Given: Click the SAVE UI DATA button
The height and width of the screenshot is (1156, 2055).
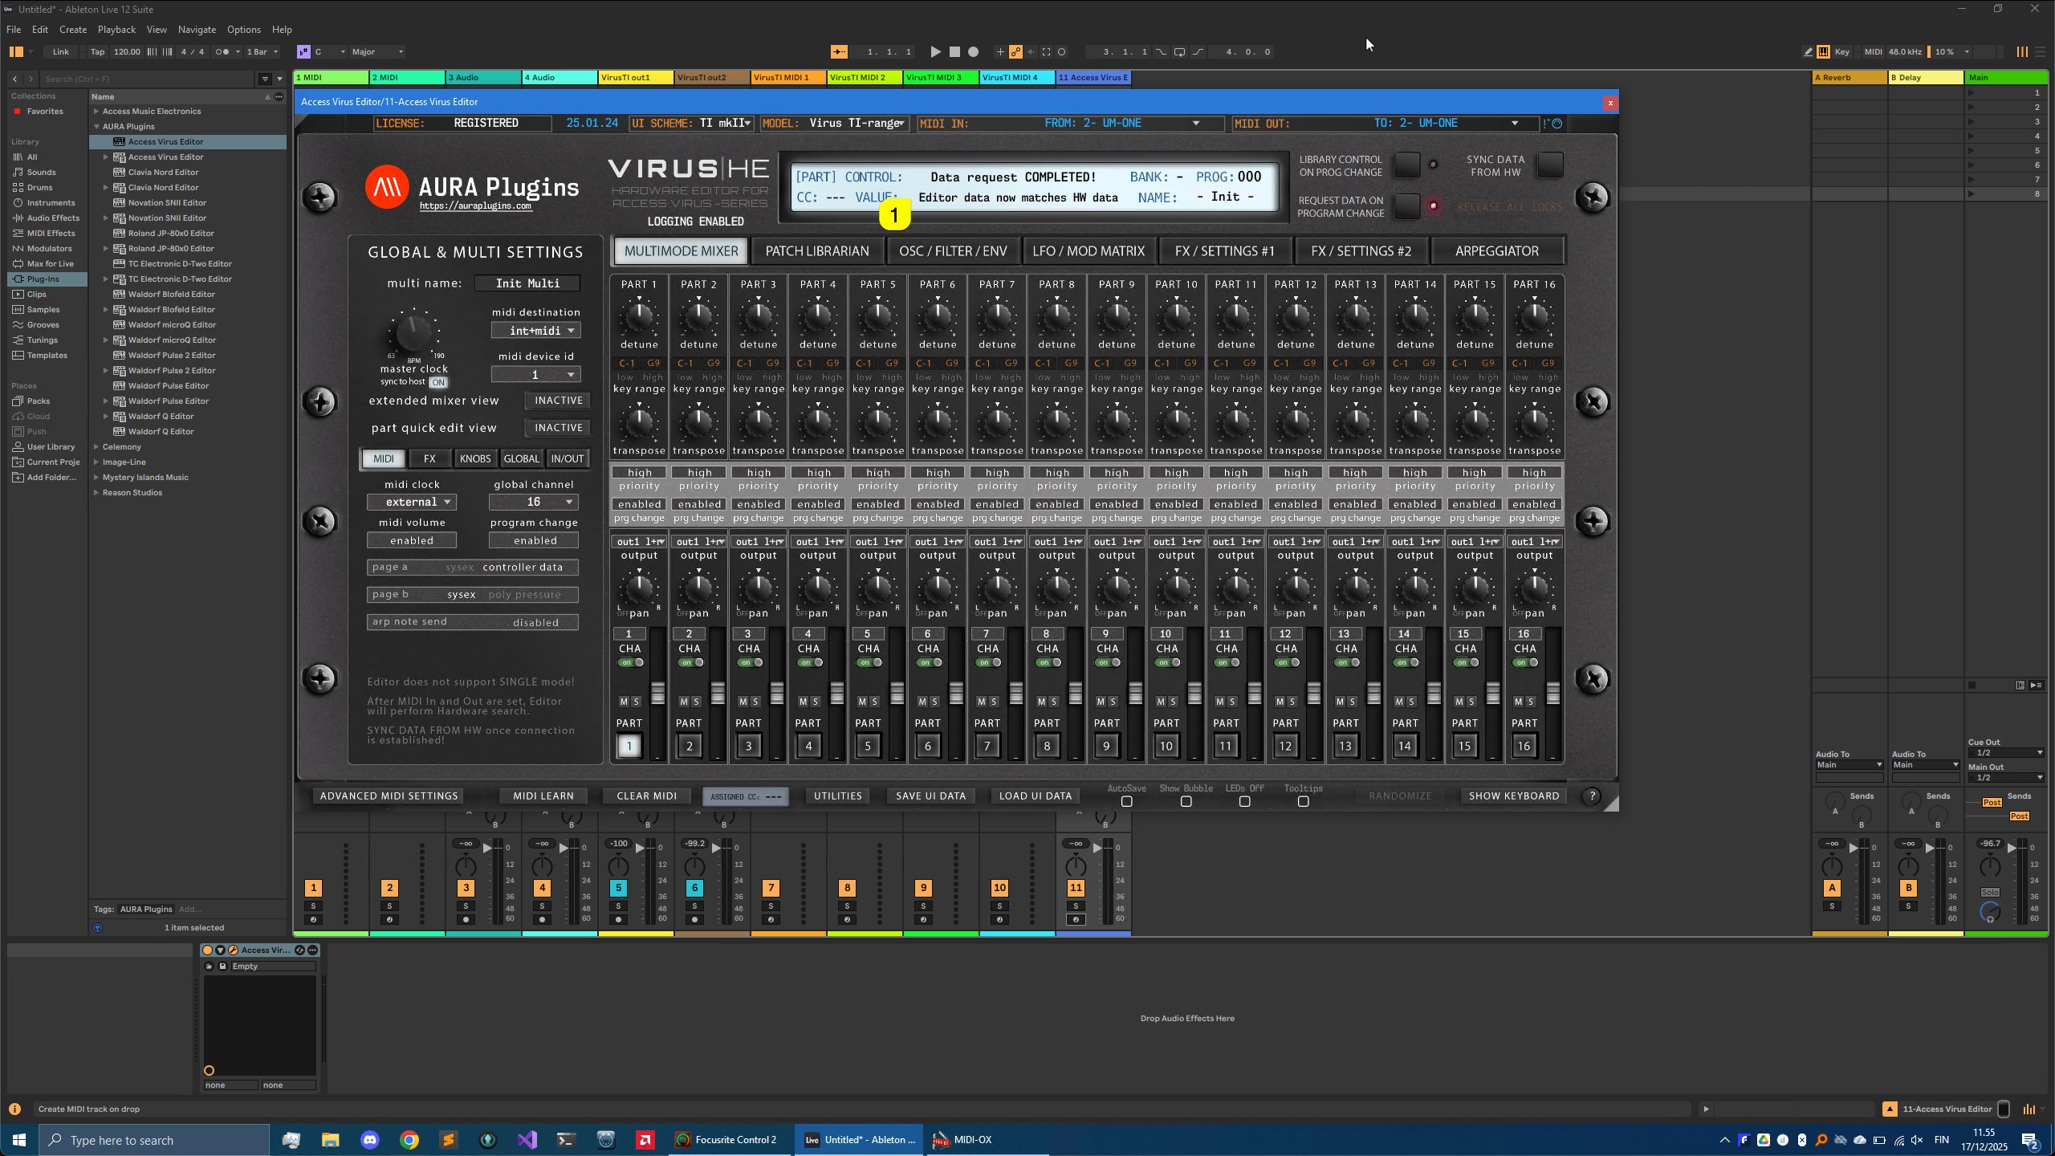Looking at the screenshot, I should click(x=930, y=796).
